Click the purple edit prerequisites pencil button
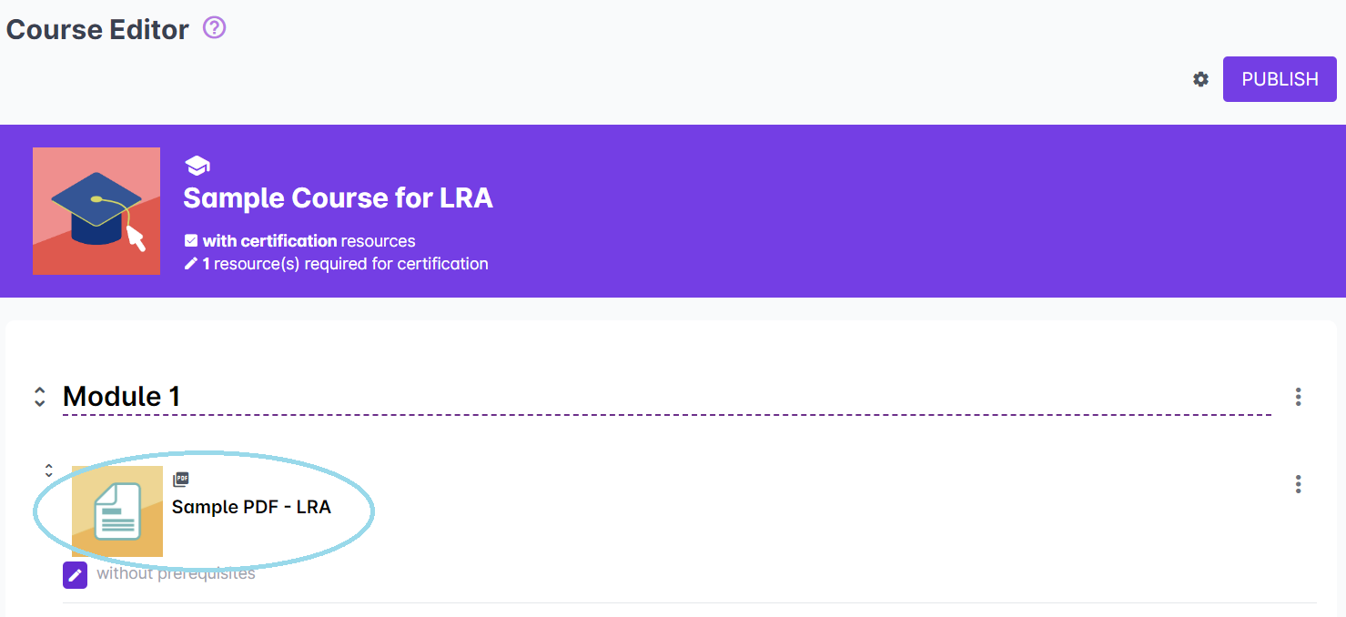Image resolution: width=1346 pixels, height=617 pixels. pyautogui.click(x=75, y=574)
